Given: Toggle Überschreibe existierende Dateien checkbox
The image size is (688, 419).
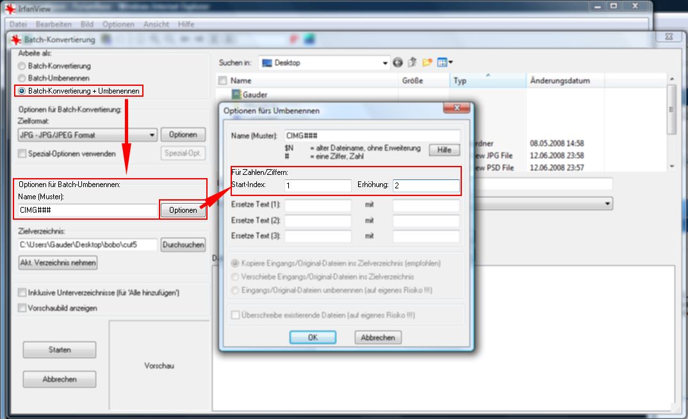Looking at the screenshot, I should (236, 315).
